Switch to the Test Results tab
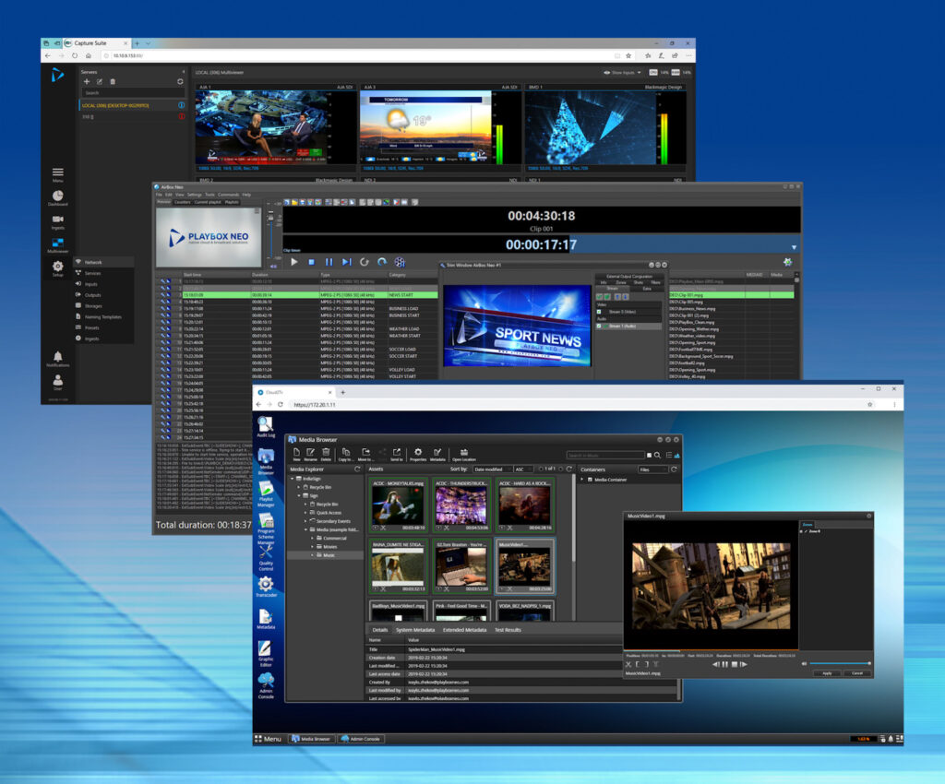 (508, 630)
